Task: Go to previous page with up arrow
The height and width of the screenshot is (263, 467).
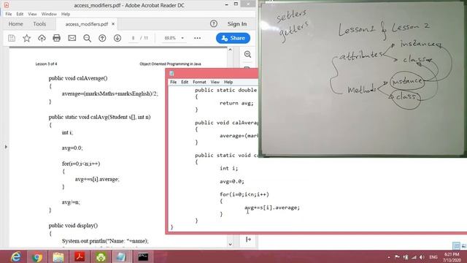Action: 102,38
